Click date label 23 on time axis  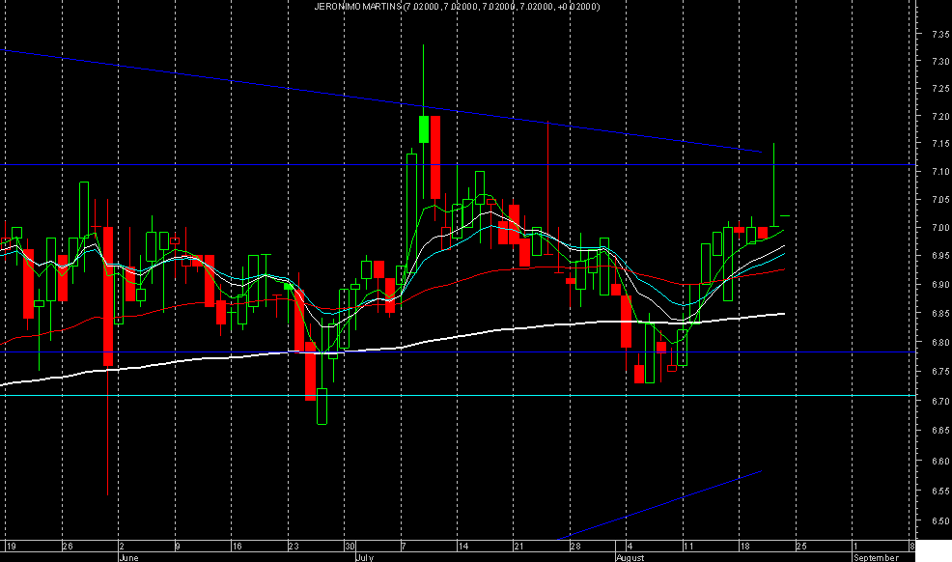click(294, 547)
